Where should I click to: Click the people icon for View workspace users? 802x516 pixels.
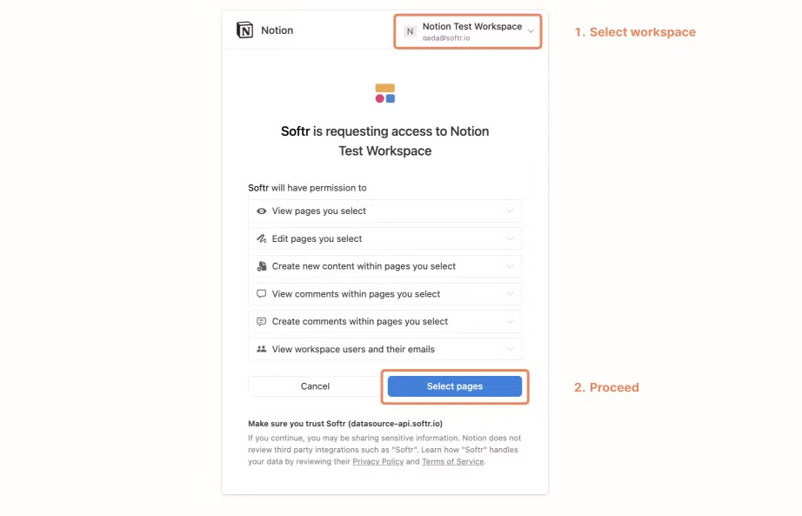[261, 349]
